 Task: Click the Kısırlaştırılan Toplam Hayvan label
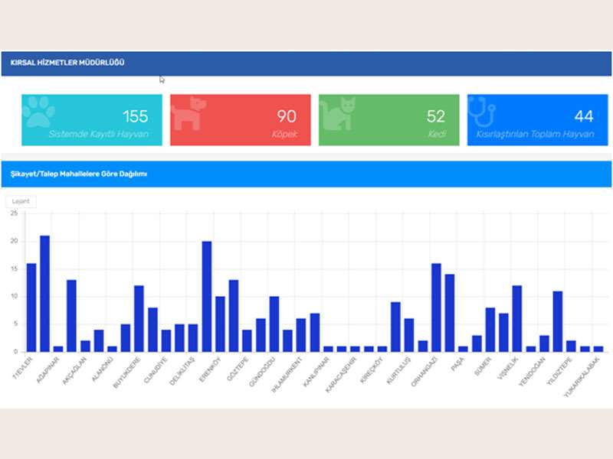[535, 135]
